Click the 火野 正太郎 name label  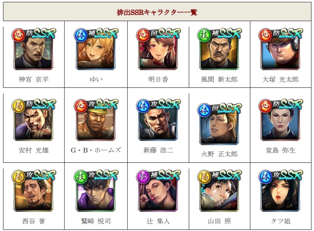pyautogui.click(x=219, y=154)
